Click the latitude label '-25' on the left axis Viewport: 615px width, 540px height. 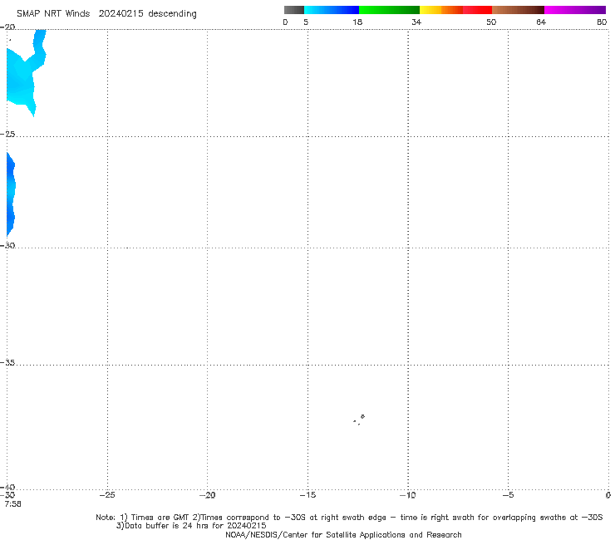click(x=7, y=134)
